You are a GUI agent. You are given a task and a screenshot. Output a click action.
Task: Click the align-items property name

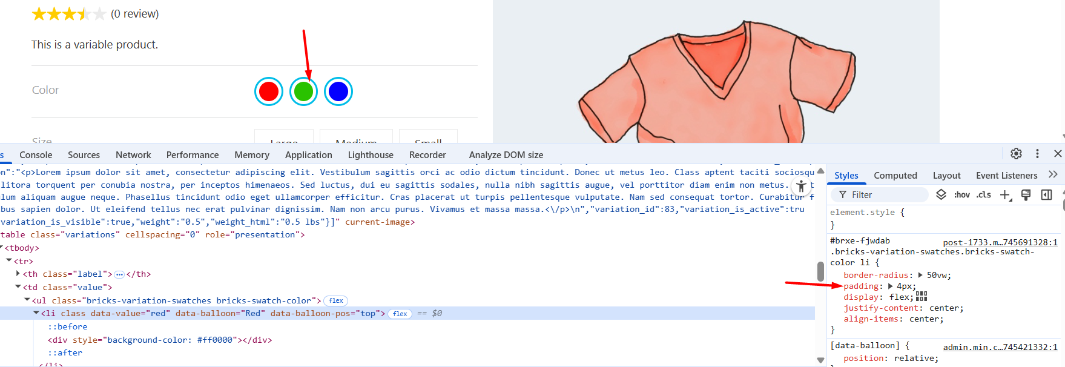click(871, 319)
